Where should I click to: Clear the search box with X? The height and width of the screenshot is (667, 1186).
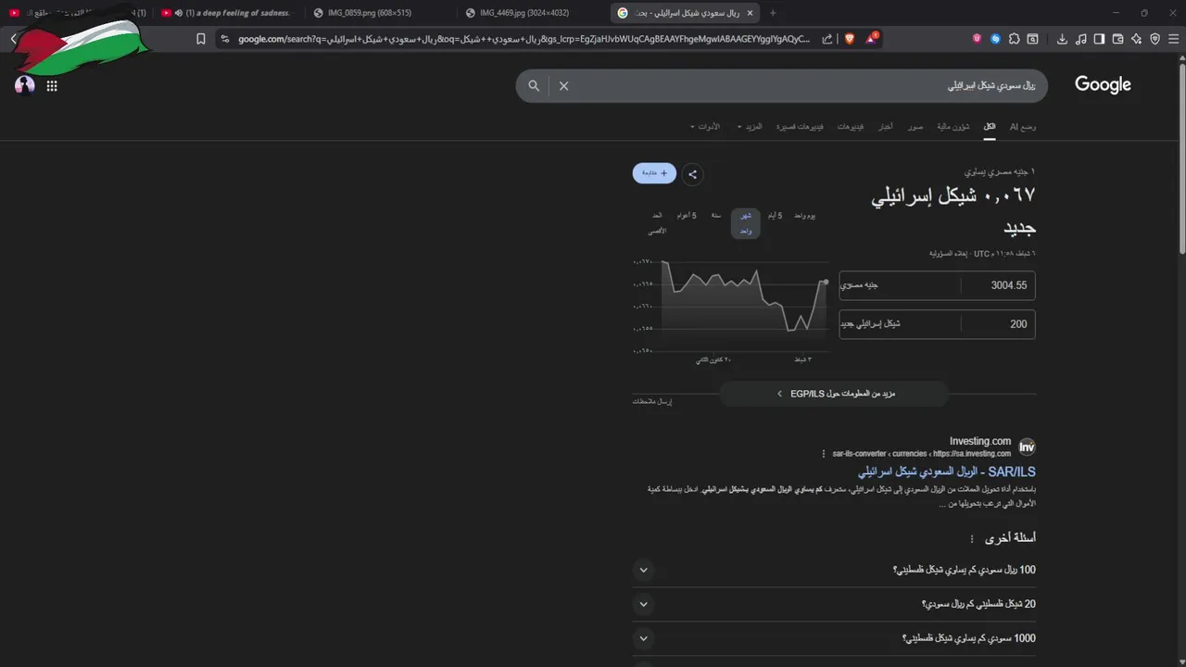(563, 85)
